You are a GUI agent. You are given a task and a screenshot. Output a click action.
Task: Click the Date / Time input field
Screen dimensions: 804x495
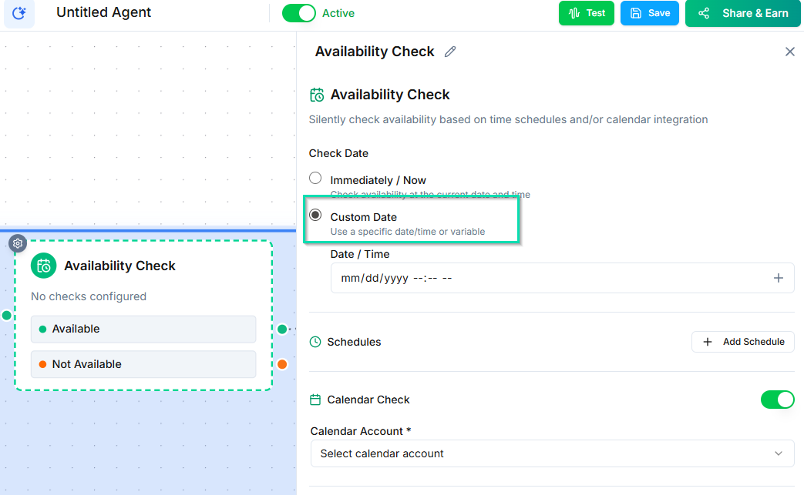540,278
